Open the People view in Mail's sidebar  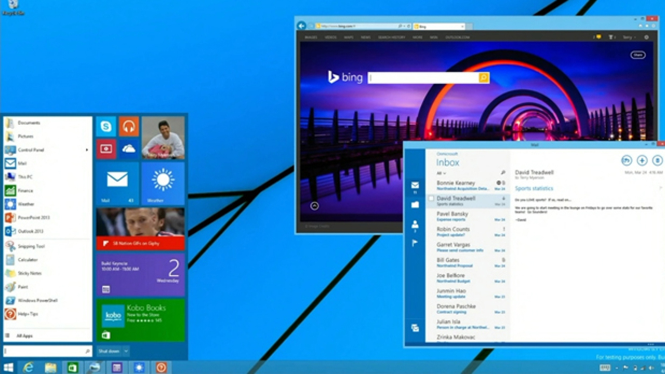point(415,224)
